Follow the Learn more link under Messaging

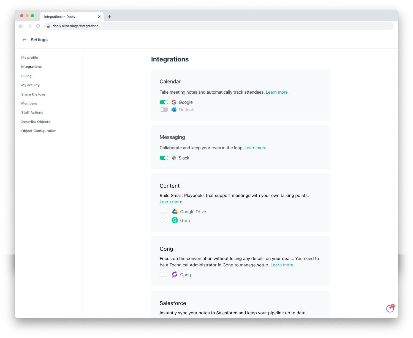[255, 148]
